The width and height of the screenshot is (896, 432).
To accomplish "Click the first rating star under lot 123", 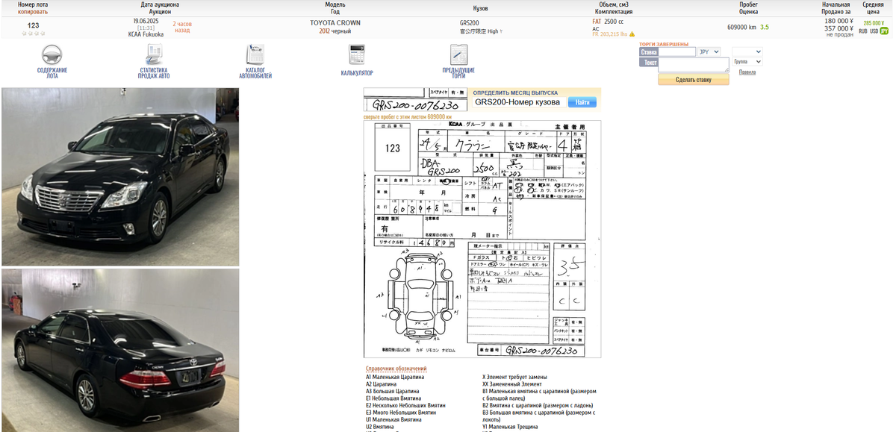I will (x=24, y=34).
